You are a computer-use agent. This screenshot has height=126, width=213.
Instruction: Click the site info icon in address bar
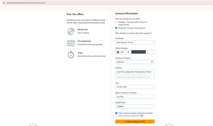click(x=4, y=3)
